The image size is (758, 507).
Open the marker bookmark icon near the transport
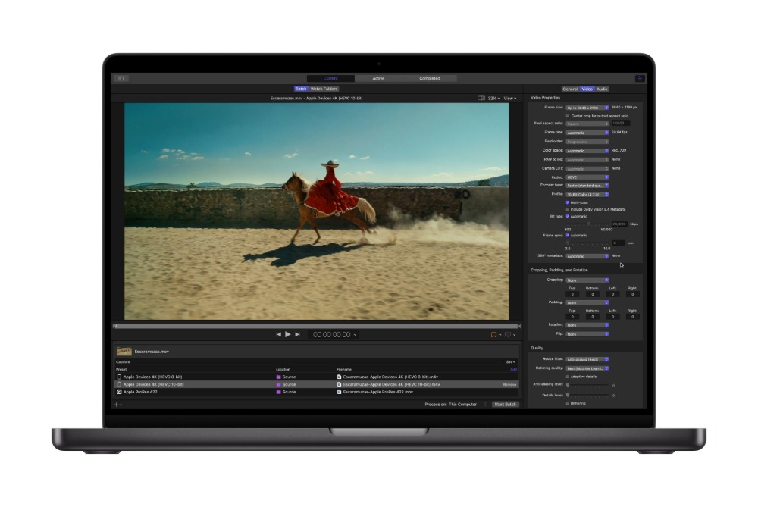click(495, 334)
